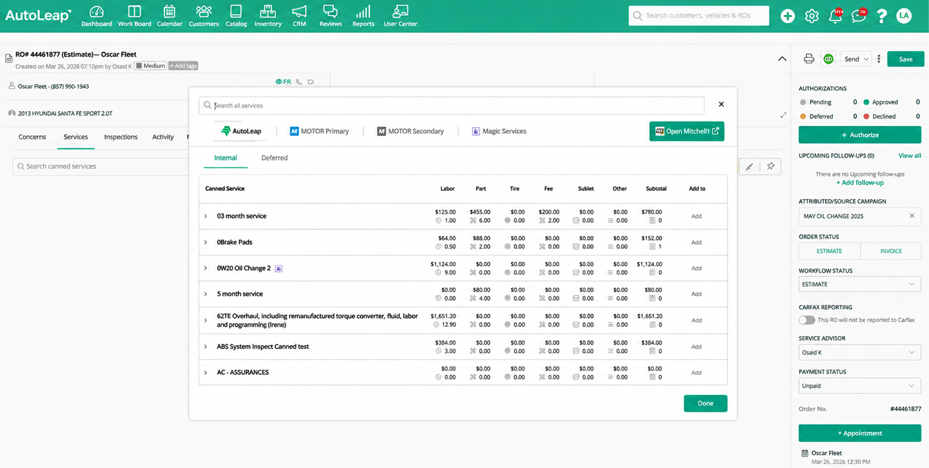Viewport: 929px width, 468px height.
Task: Click the Authorize button
Action: pyautogui.click(x=860, y=135)
